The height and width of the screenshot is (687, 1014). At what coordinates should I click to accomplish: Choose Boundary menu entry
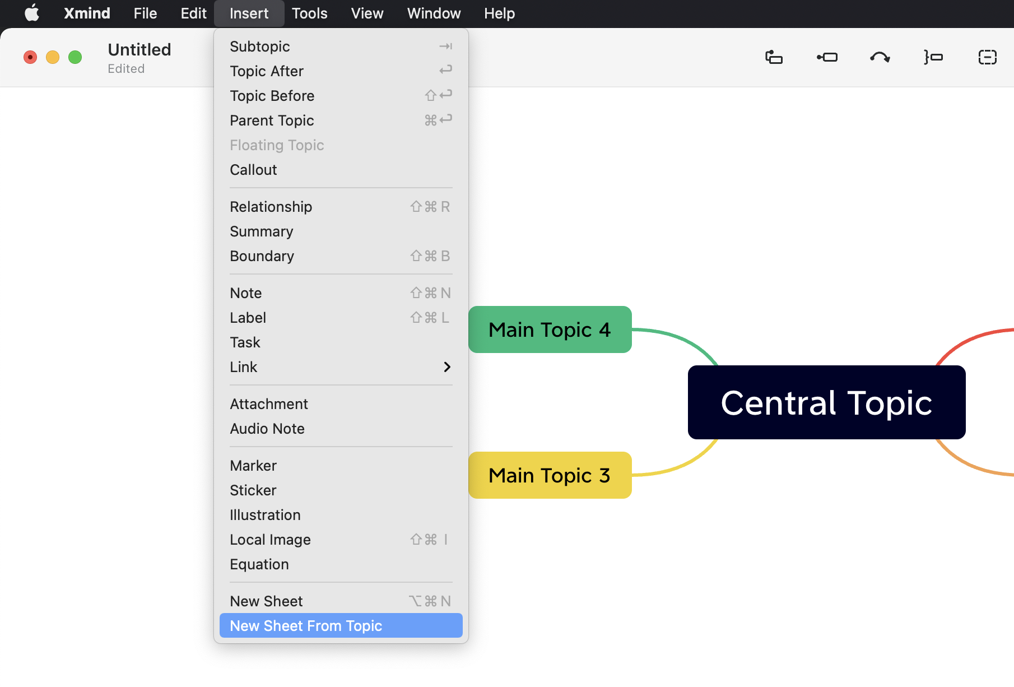coord(341,256)
